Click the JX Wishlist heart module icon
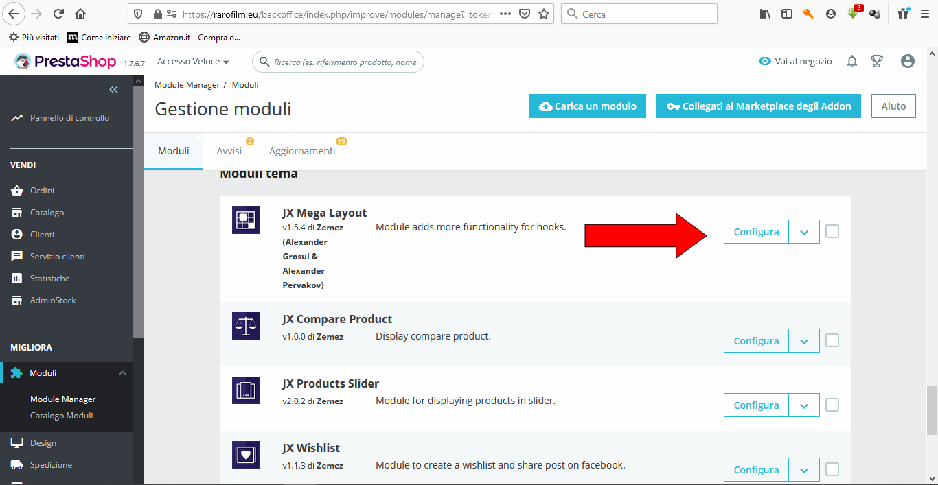Screen dimensions: 938x485 coord(246,455)
